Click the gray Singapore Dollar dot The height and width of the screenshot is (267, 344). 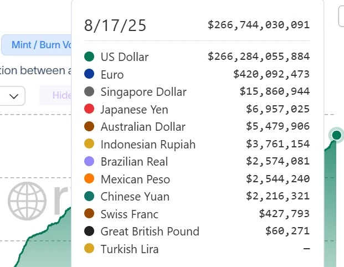(x=89, y=92)
